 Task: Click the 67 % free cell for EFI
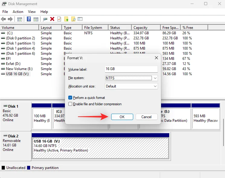tap(186, 59)
